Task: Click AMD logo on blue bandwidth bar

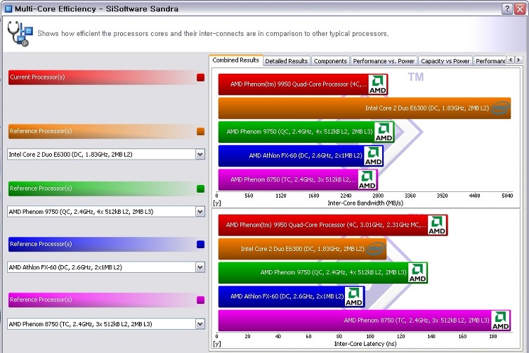Action: (x=373, y=156)
